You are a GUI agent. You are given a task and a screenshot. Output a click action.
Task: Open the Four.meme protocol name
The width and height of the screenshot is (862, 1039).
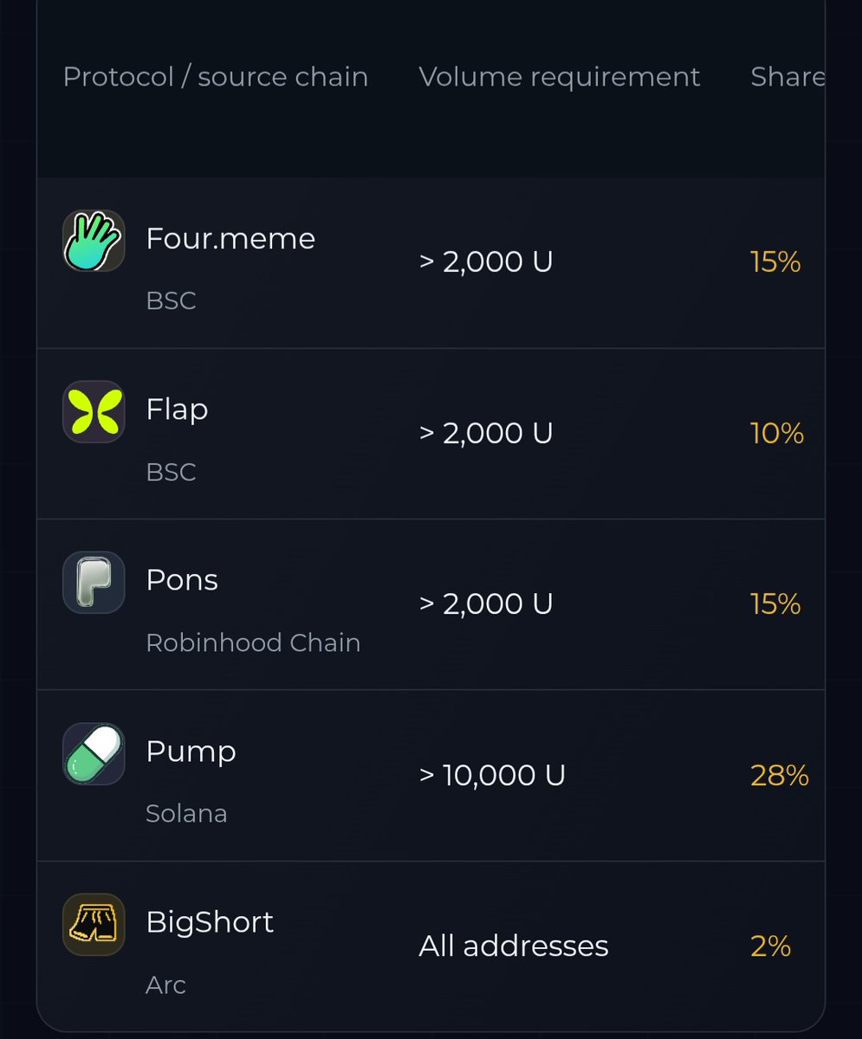tap(230, 238)
